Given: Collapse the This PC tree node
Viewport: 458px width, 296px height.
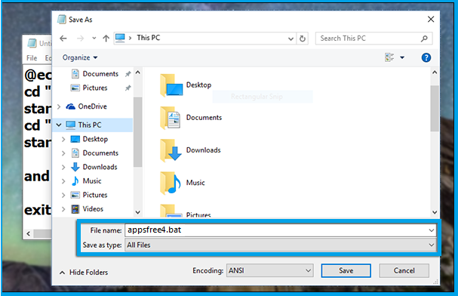Looking at the screenshot, I should 59,125.
